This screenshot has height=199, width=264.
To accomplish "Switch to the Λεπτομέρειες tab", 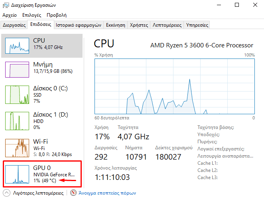I will tap(167, 25).
